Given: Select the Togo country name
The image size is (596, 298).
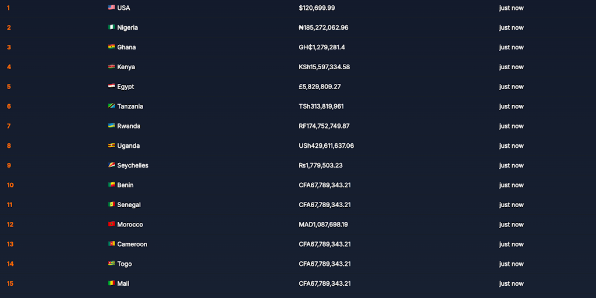Looking at the screenshot, I should pyautogui.click(x=125, y=264).
